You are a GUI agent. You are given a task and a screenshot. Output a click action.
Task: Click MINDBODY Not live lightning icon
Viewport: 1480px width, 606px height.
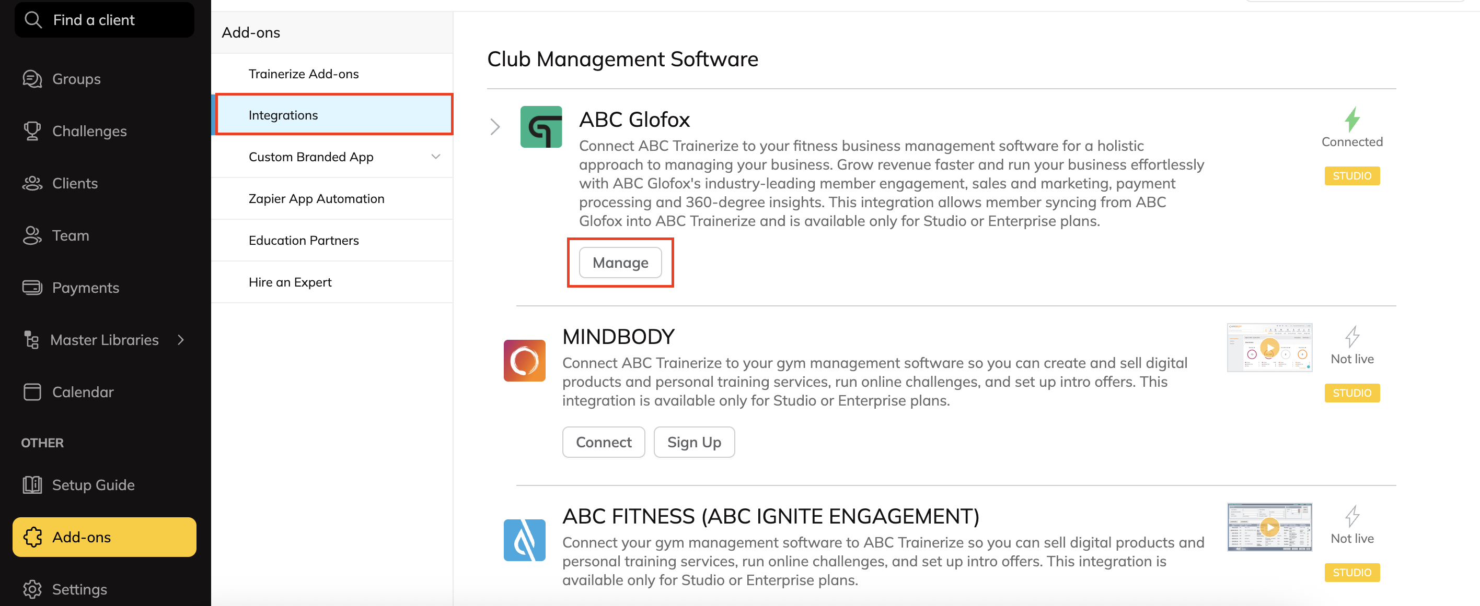pyautogui.click(x=1352, y=337)
